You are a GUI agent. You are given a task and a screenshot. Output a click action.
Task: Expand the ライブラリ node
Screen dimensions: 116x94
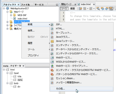pos(7,25)
